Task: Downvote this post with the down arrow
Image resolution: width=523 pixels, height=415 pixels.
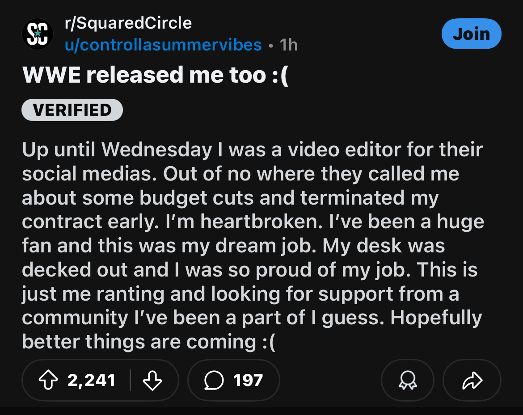Action: coord(153,380)
